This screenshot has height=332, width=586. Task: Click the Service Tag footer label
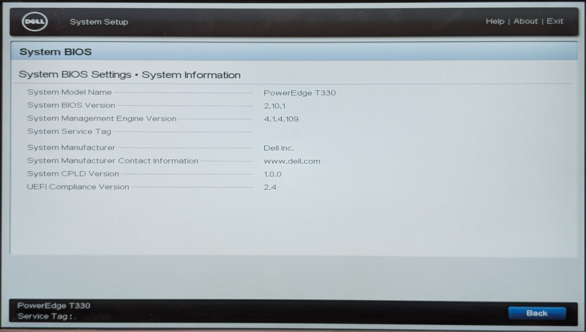[45, 316]
